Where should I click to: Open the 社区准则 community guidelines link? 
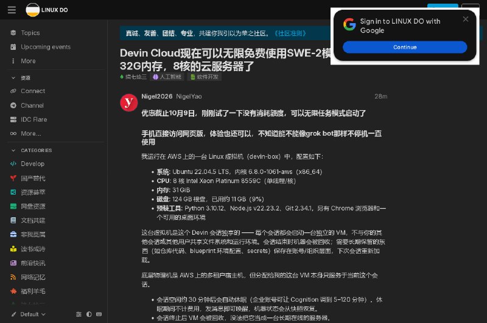coord(290,33)
